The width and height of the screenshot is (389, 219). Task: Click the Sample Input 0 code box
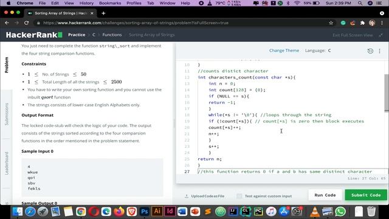tap(92, 178)
